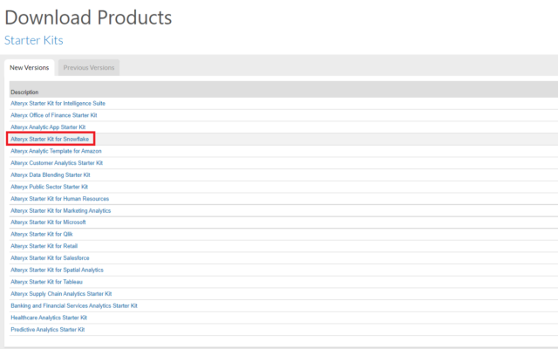Open Alteryx Supply Chain Analytics Starter Kit
The width and height of the screenshot is (558, 349).
(61, 294)
